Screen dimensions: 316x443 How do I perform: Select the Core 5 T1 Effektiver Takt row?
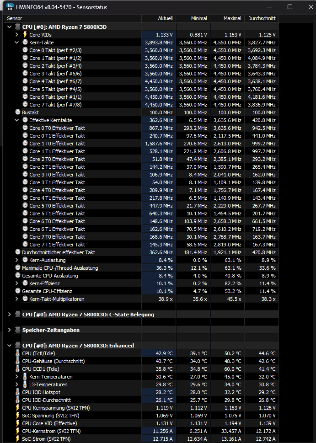click(x=141, y=213)
